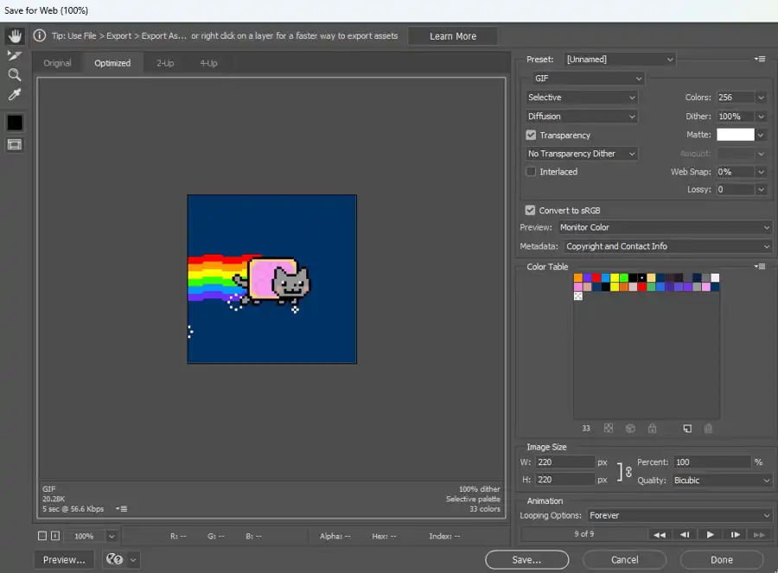This screenshot has height=573, width=778.
Task: Jump to last animation frame
Action: pos(759,534)
